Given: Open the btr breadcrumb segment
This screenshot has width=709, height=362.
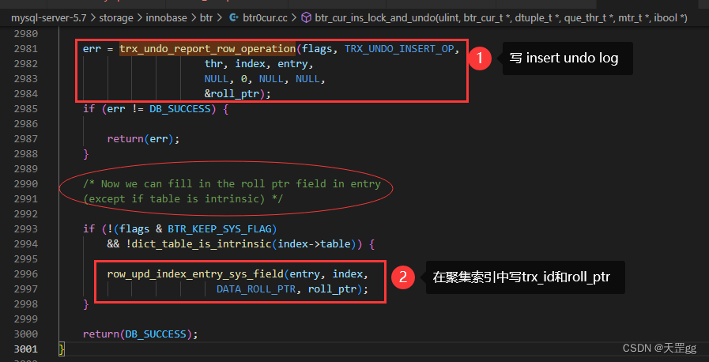Looking at the screenshot, I should coord(207,18).
